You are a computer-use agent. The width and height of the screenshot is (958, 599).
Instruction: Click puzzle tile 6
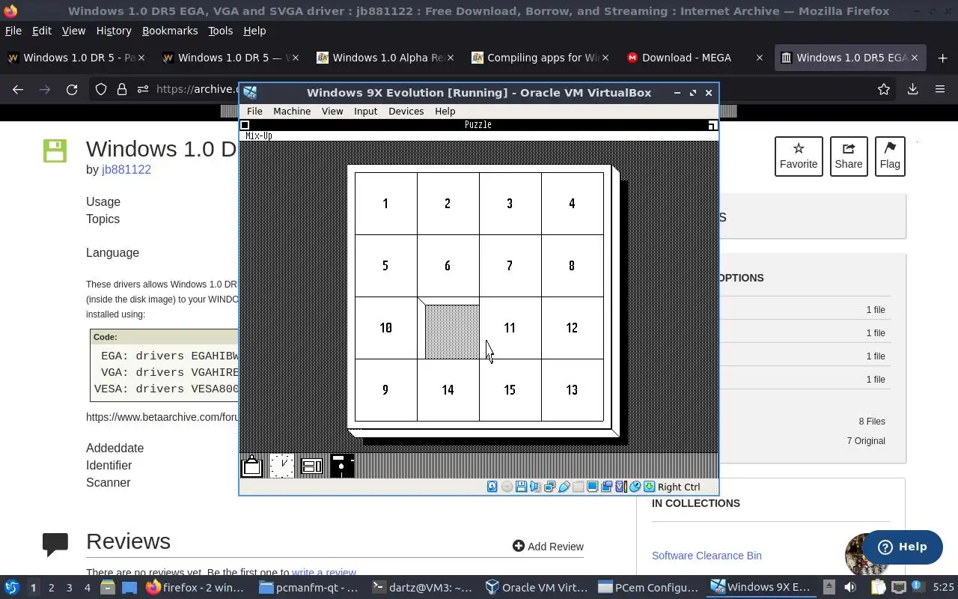click(448, 266)
